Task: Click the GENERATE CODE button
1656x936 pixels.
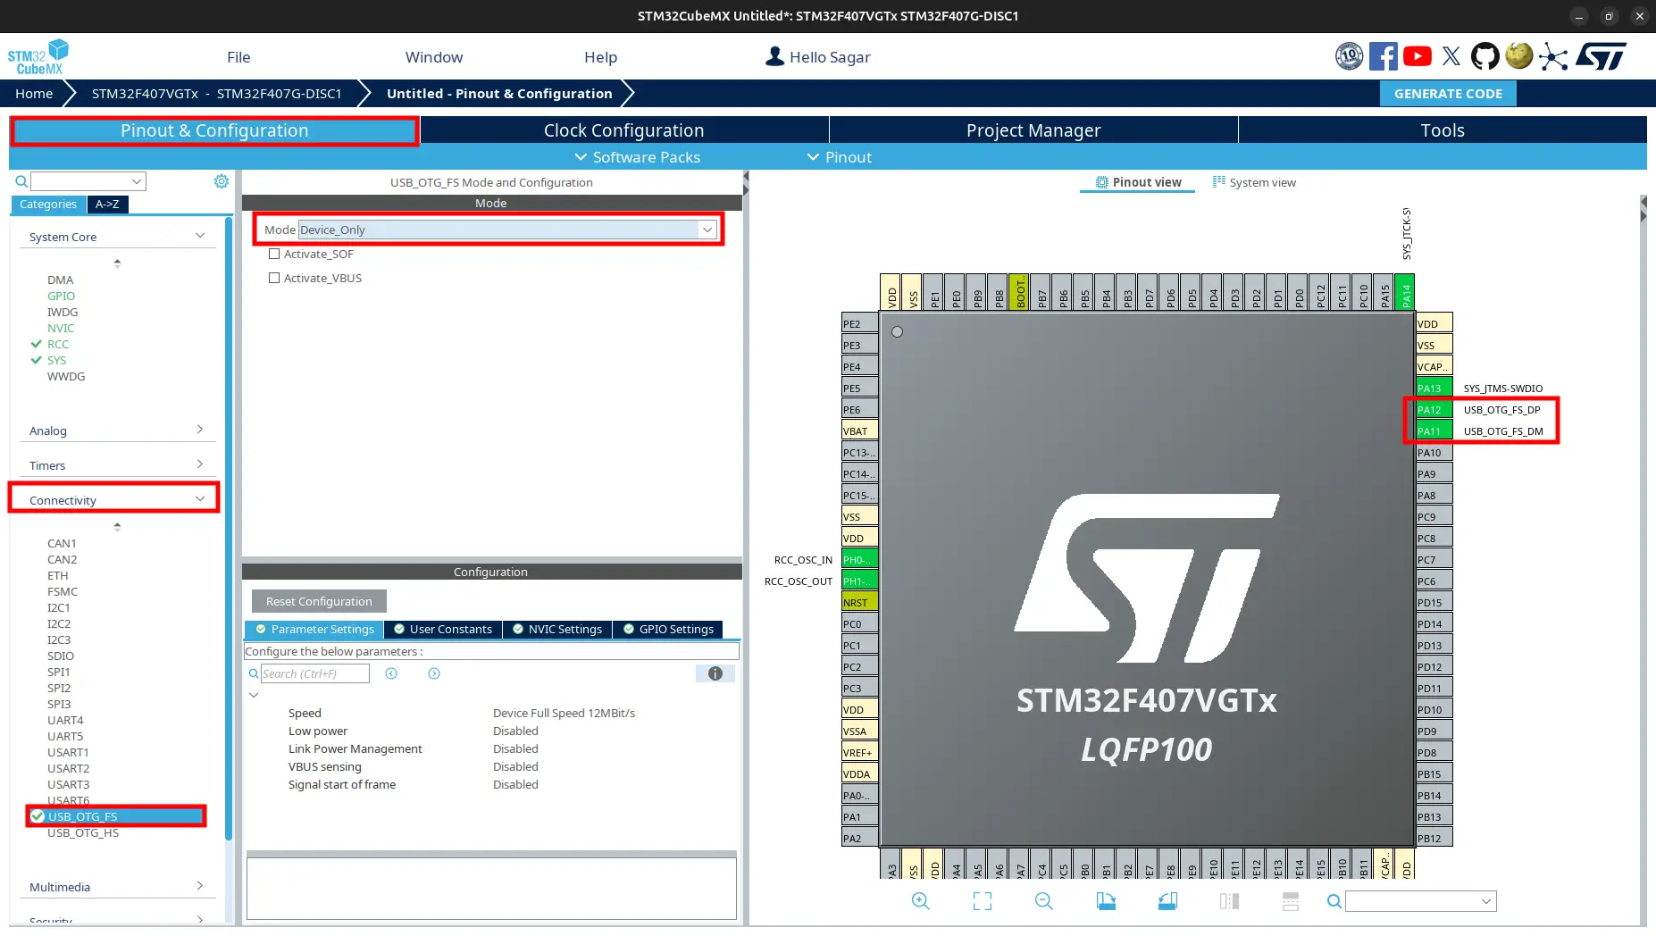Action: click(x=1448, y=94)
